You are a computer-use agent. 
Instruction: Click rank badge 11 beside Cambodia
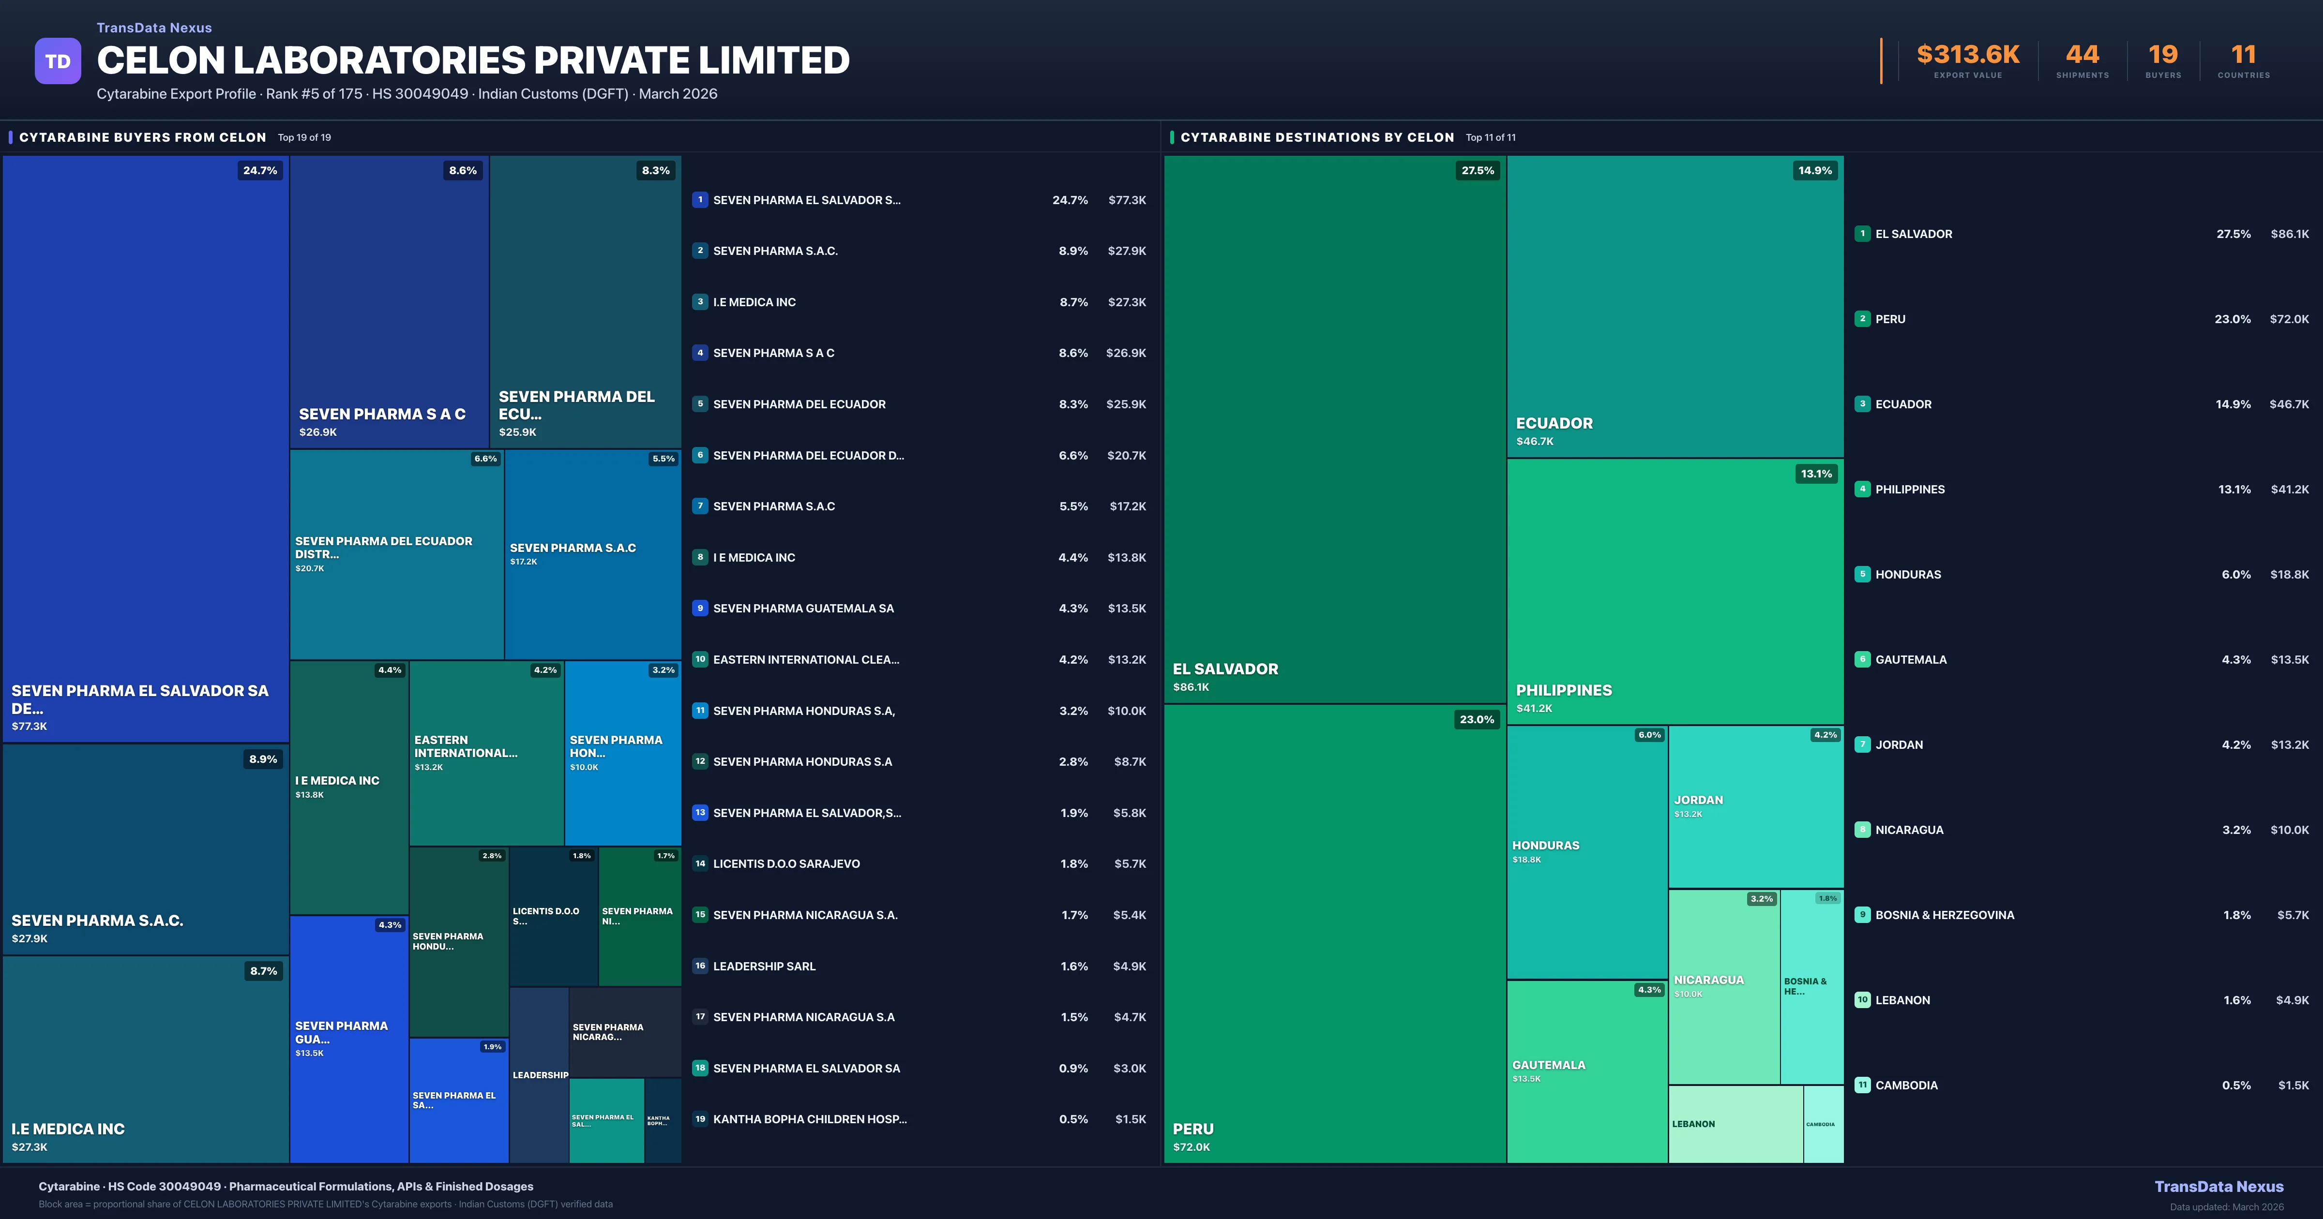1862,1085
